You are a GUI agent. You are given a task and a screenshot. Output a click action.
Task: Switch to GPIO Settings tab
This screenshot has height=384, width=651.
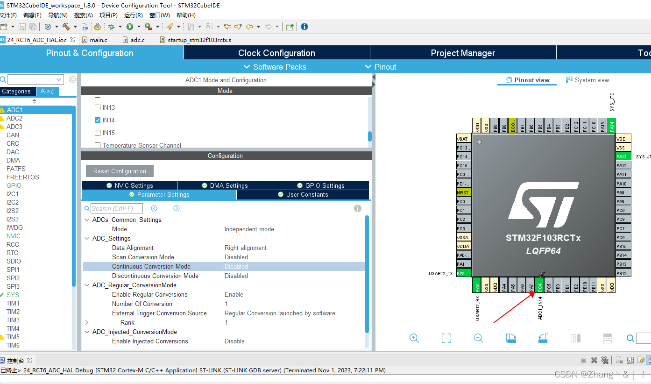click(320, 185)
